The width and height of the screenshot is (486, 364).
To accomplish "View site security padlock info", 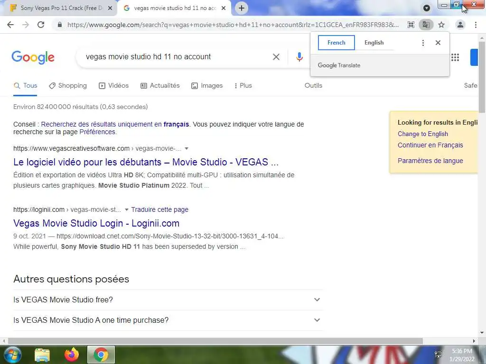I will (x=60, y=25).
